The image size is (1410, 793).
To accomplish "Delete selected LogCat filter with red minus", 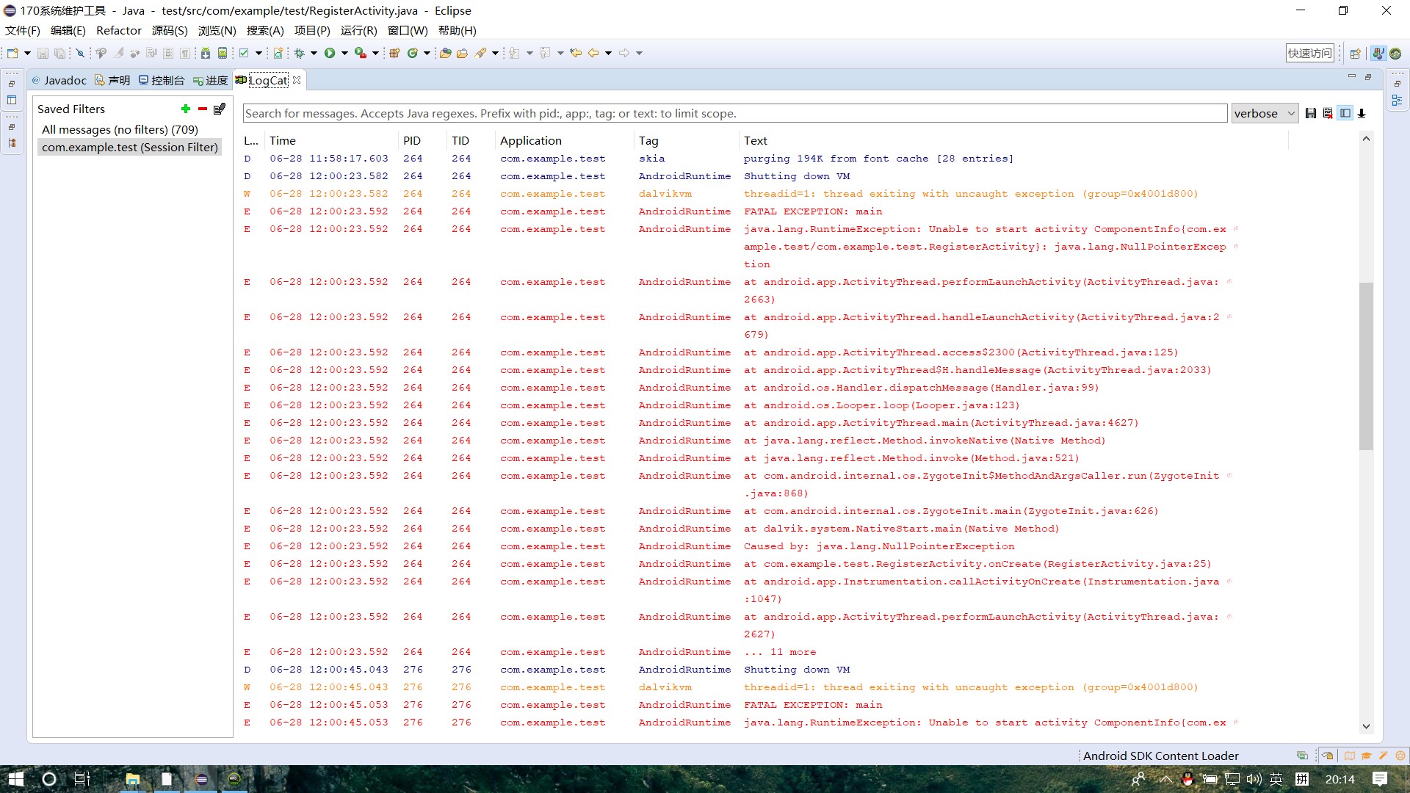I will click(203, 109).
